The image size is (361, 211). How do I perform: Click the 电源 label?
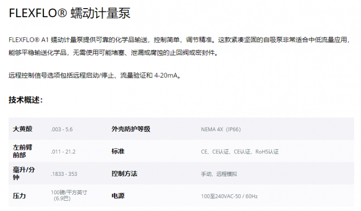click(118, 196)
